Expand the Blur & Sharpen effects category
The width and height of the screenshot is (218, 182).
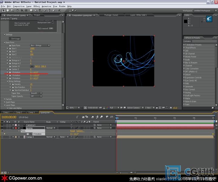click(184, 63)
